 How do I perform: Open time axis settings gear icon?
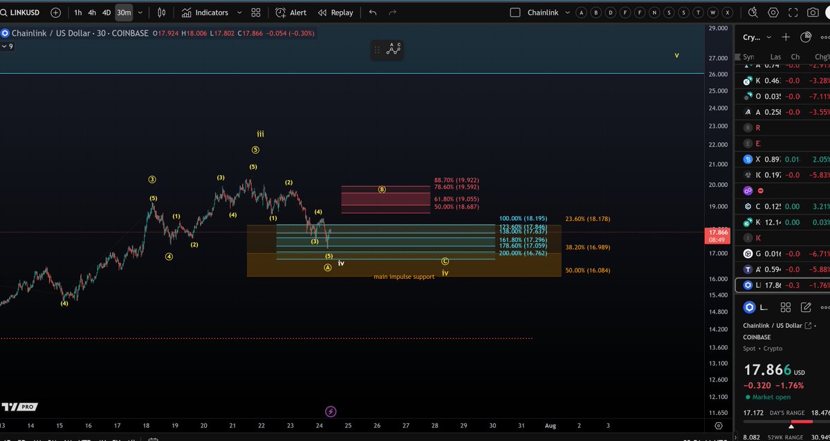pyautogui.click(x=719, y=427)
